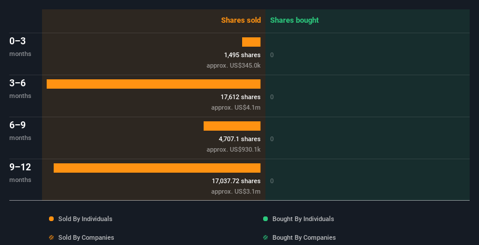Click the Shares bought column header
This screenshot has height=245, width=479.
295,20
